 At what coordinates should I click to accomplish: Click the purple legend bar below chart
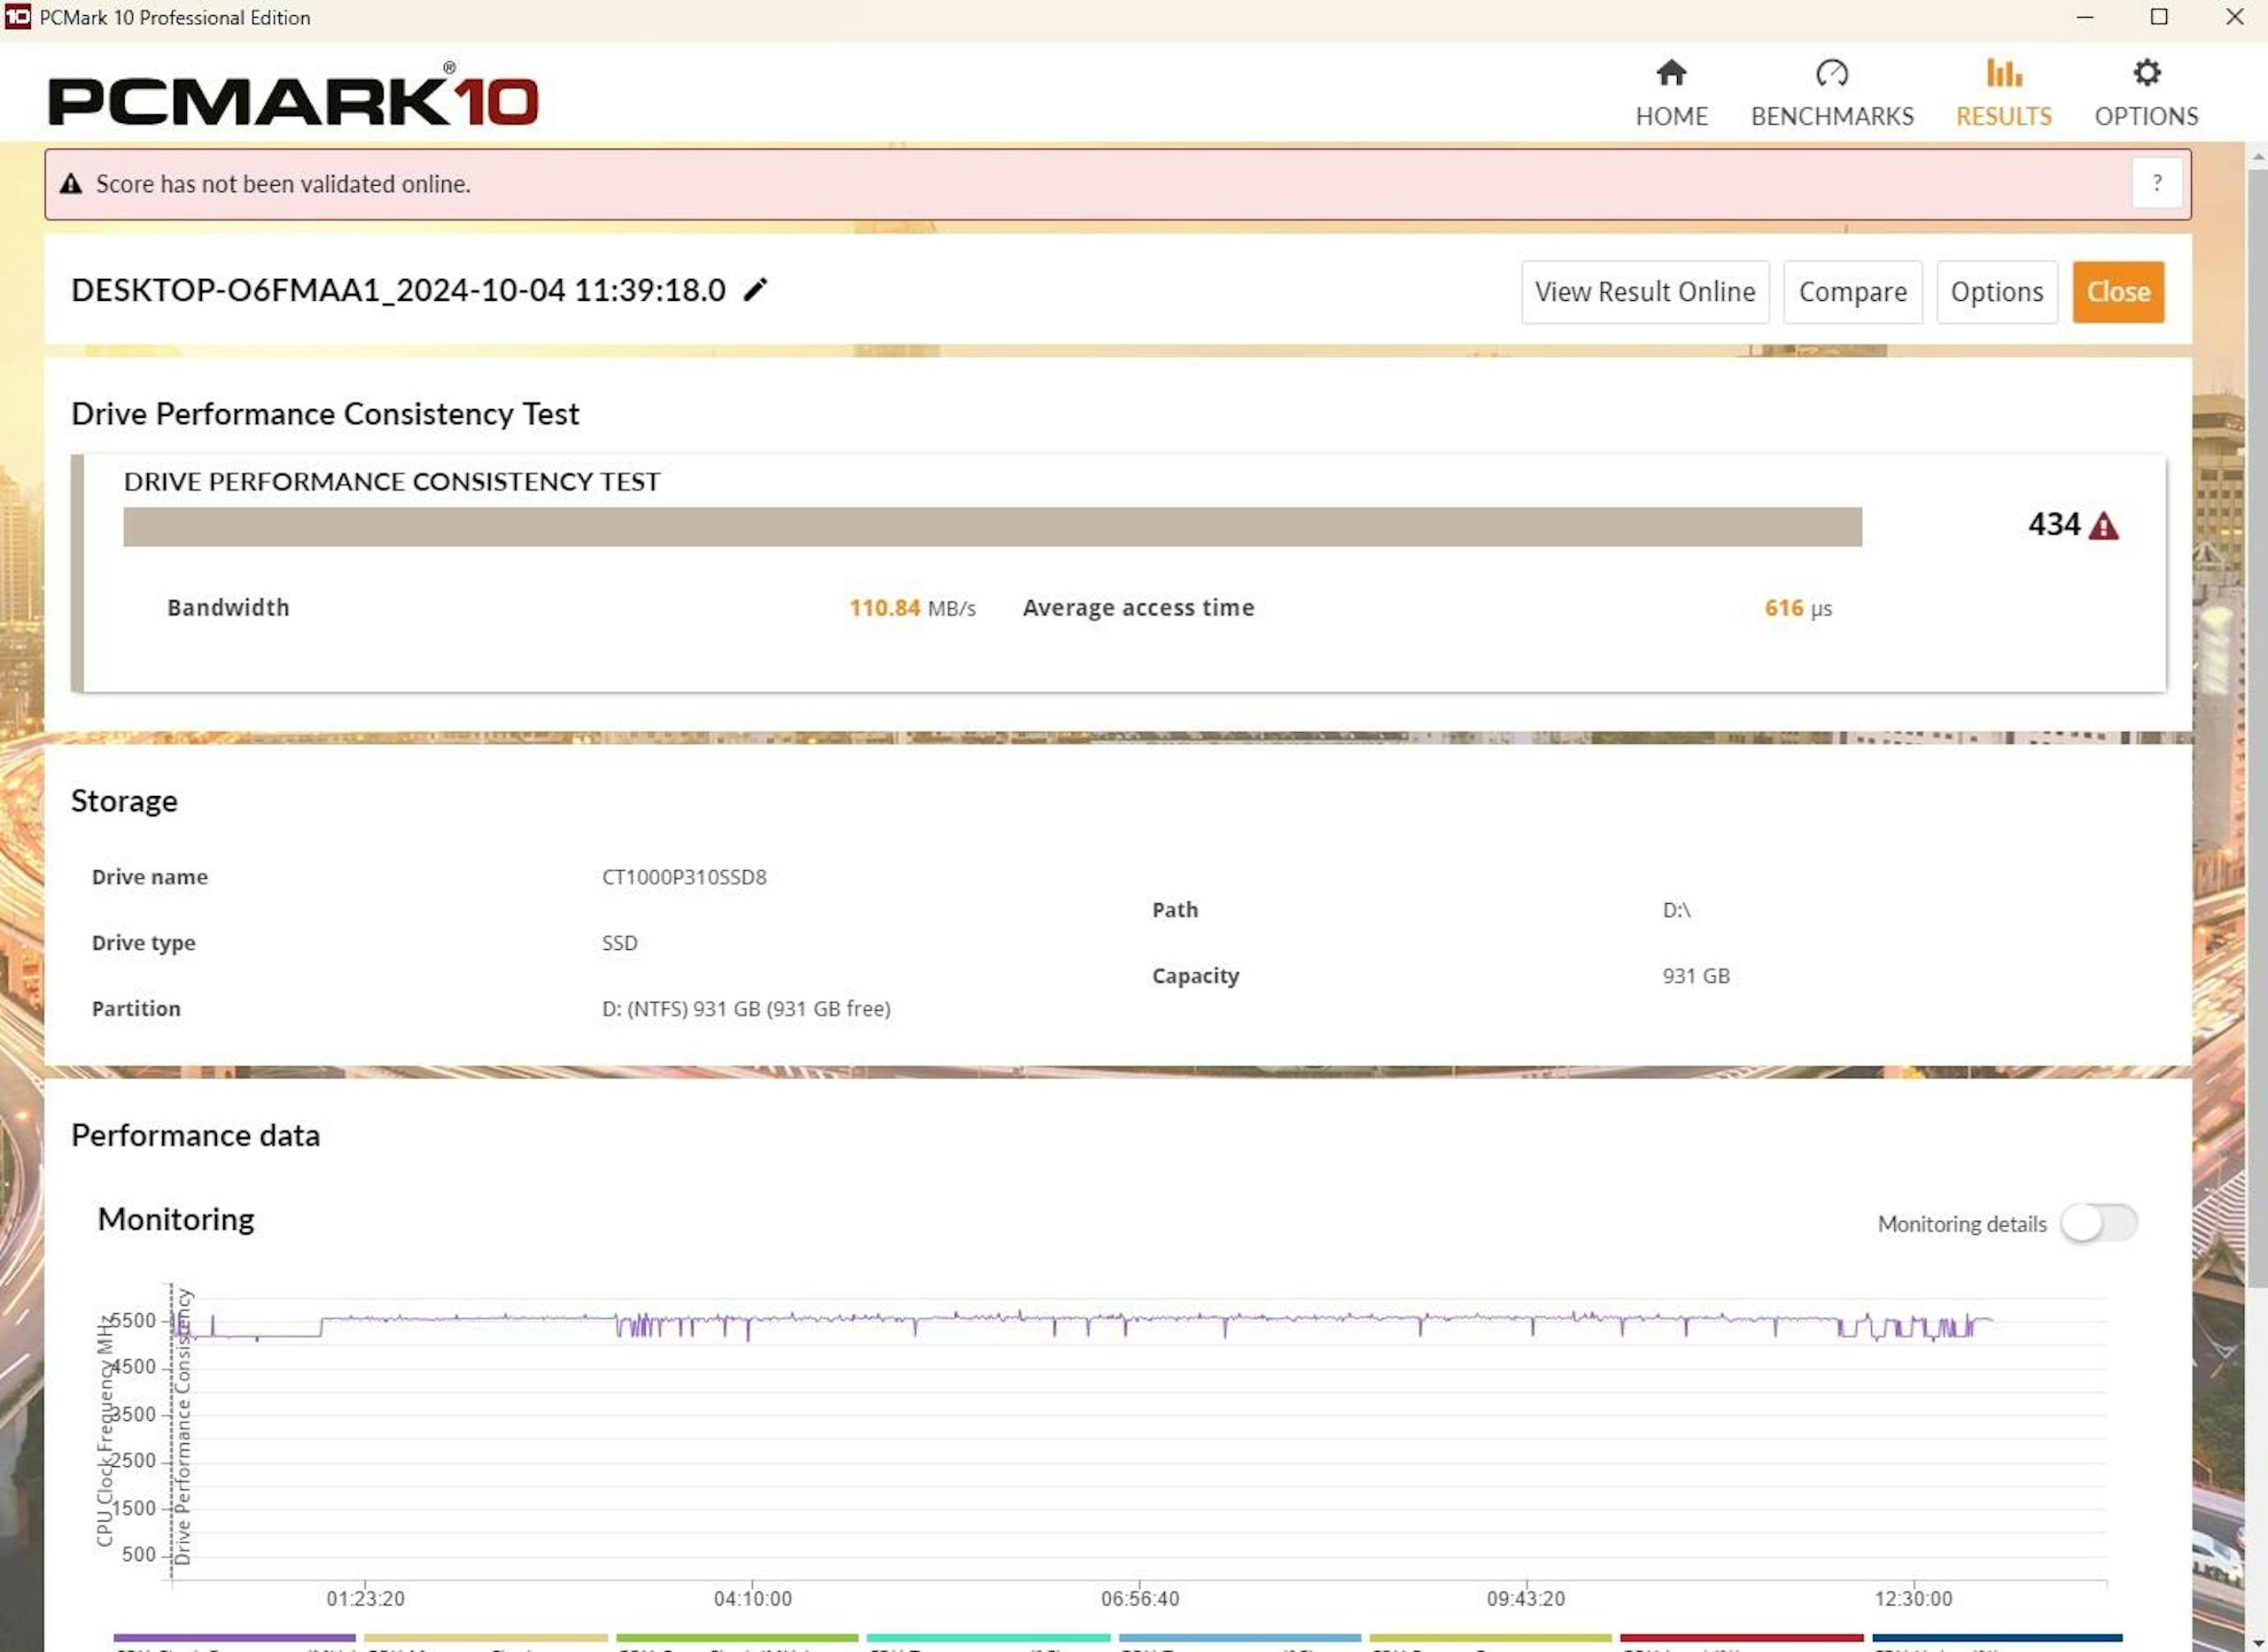click(x=234, y=1638)
